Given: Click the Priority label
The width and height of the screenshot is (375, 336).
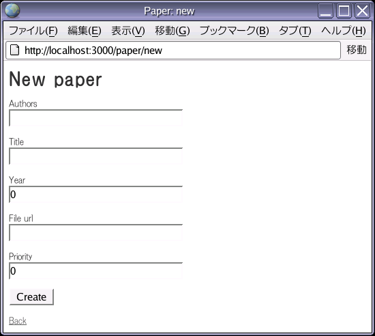Looking at the screenshot, I should 20,257.
